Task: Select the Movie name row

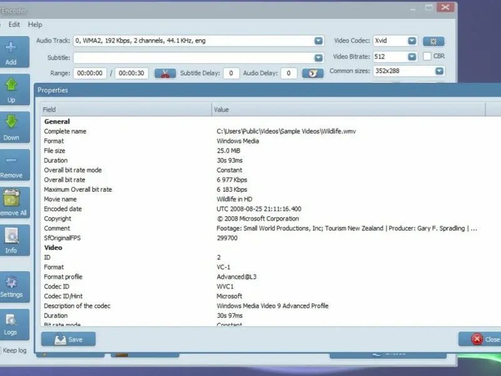Action: [271, 199]
